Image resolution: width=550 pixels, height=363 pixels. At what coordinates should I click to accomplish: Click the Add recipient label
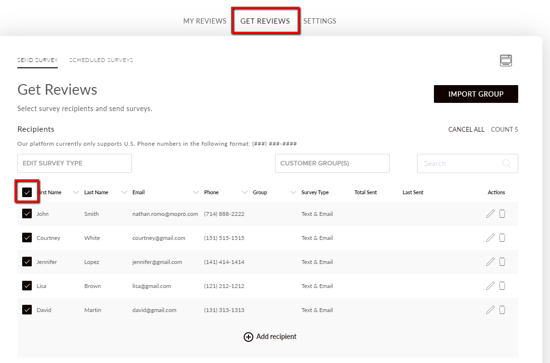coord(276,337)
